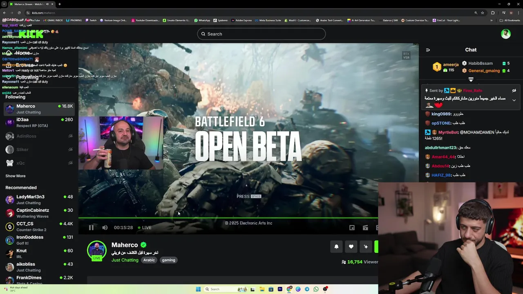Open IronGoddess Golf It! channel

pos(39,240)
